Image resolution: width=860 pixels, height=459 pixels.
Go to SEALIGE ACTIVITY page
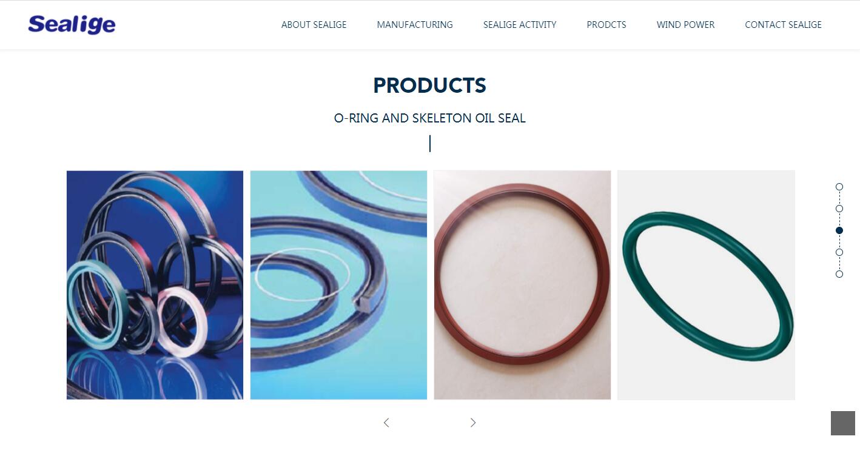(520, 25)
